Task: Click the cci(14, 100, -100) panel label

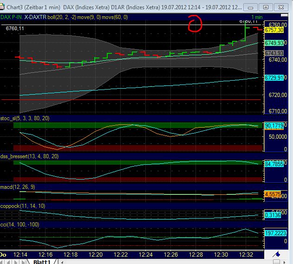Action: 20,225
